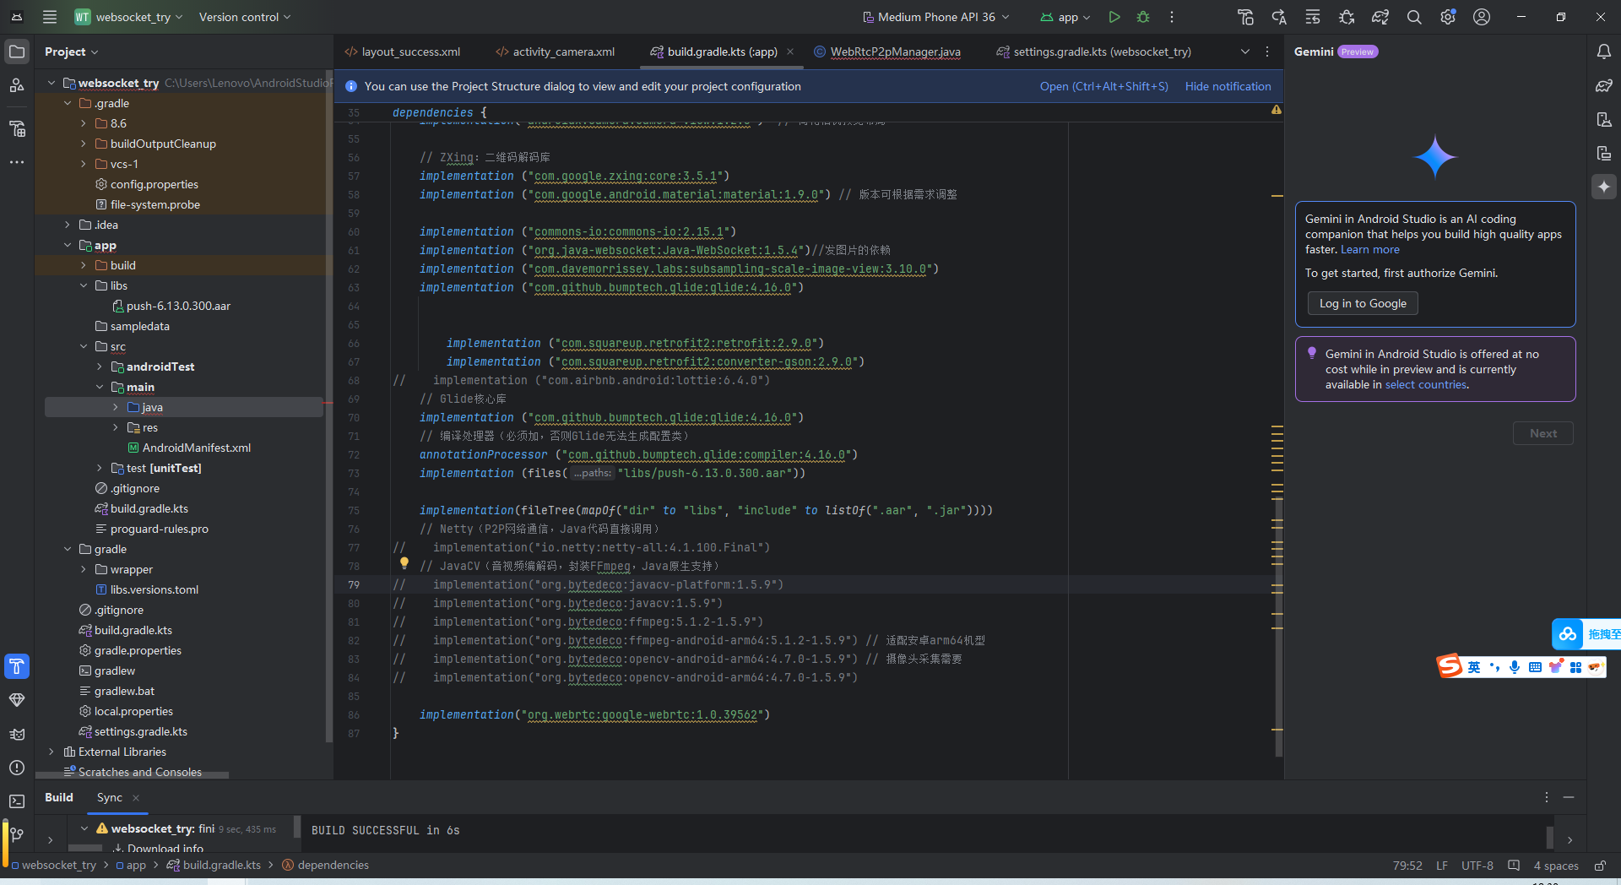Click the intention lightbulb on line 78
This screenshot has width=1621, height=885.
pos(404,562)
